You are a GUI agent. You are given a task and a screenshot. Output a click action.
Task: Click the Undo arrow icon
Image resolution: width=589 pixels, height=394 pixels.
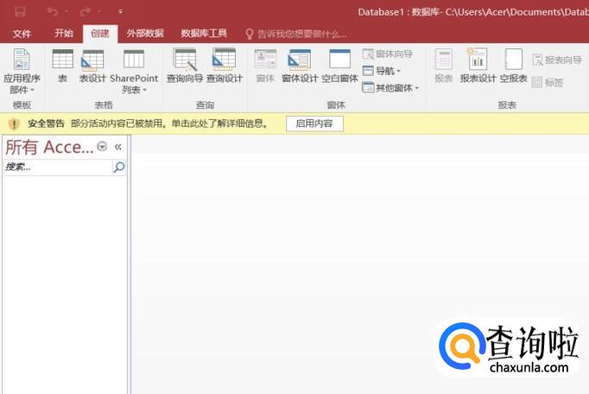coord(53,12)
